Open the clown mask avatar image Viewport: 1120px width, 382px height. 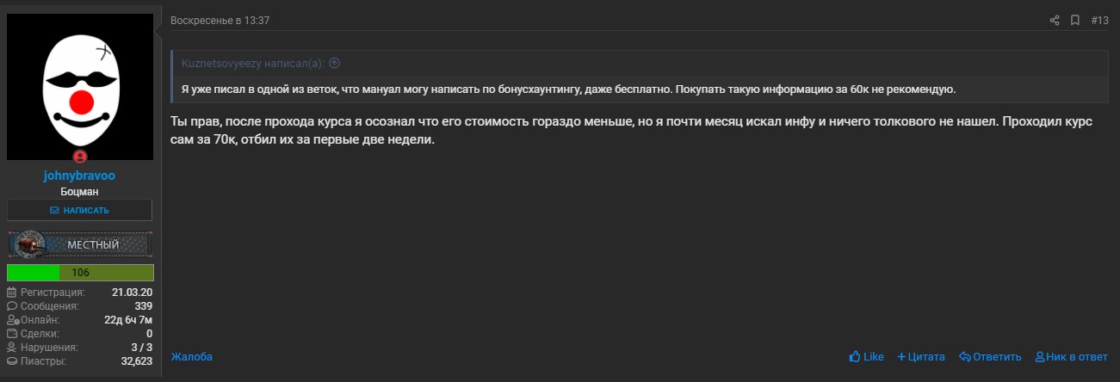(80, 87)
